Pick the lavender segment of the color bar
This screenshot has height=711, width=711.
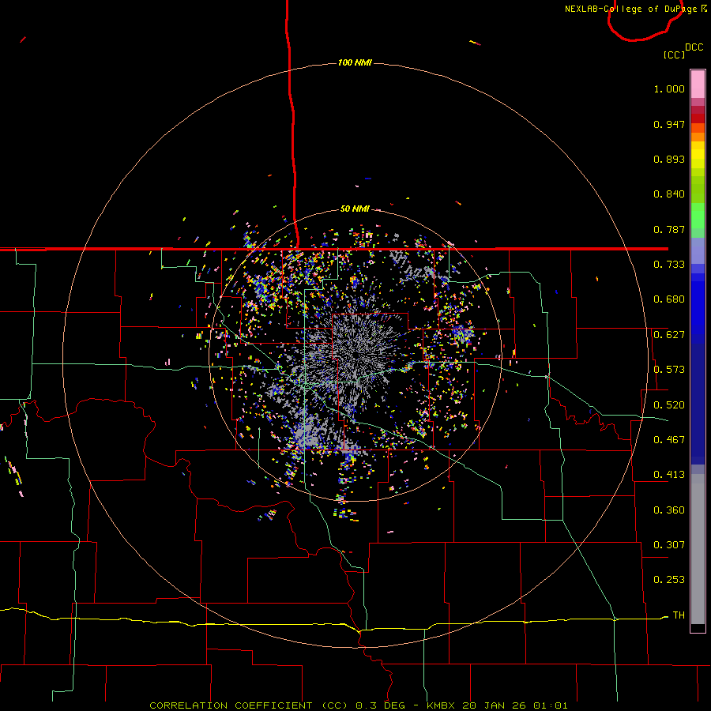coord(698,250)
